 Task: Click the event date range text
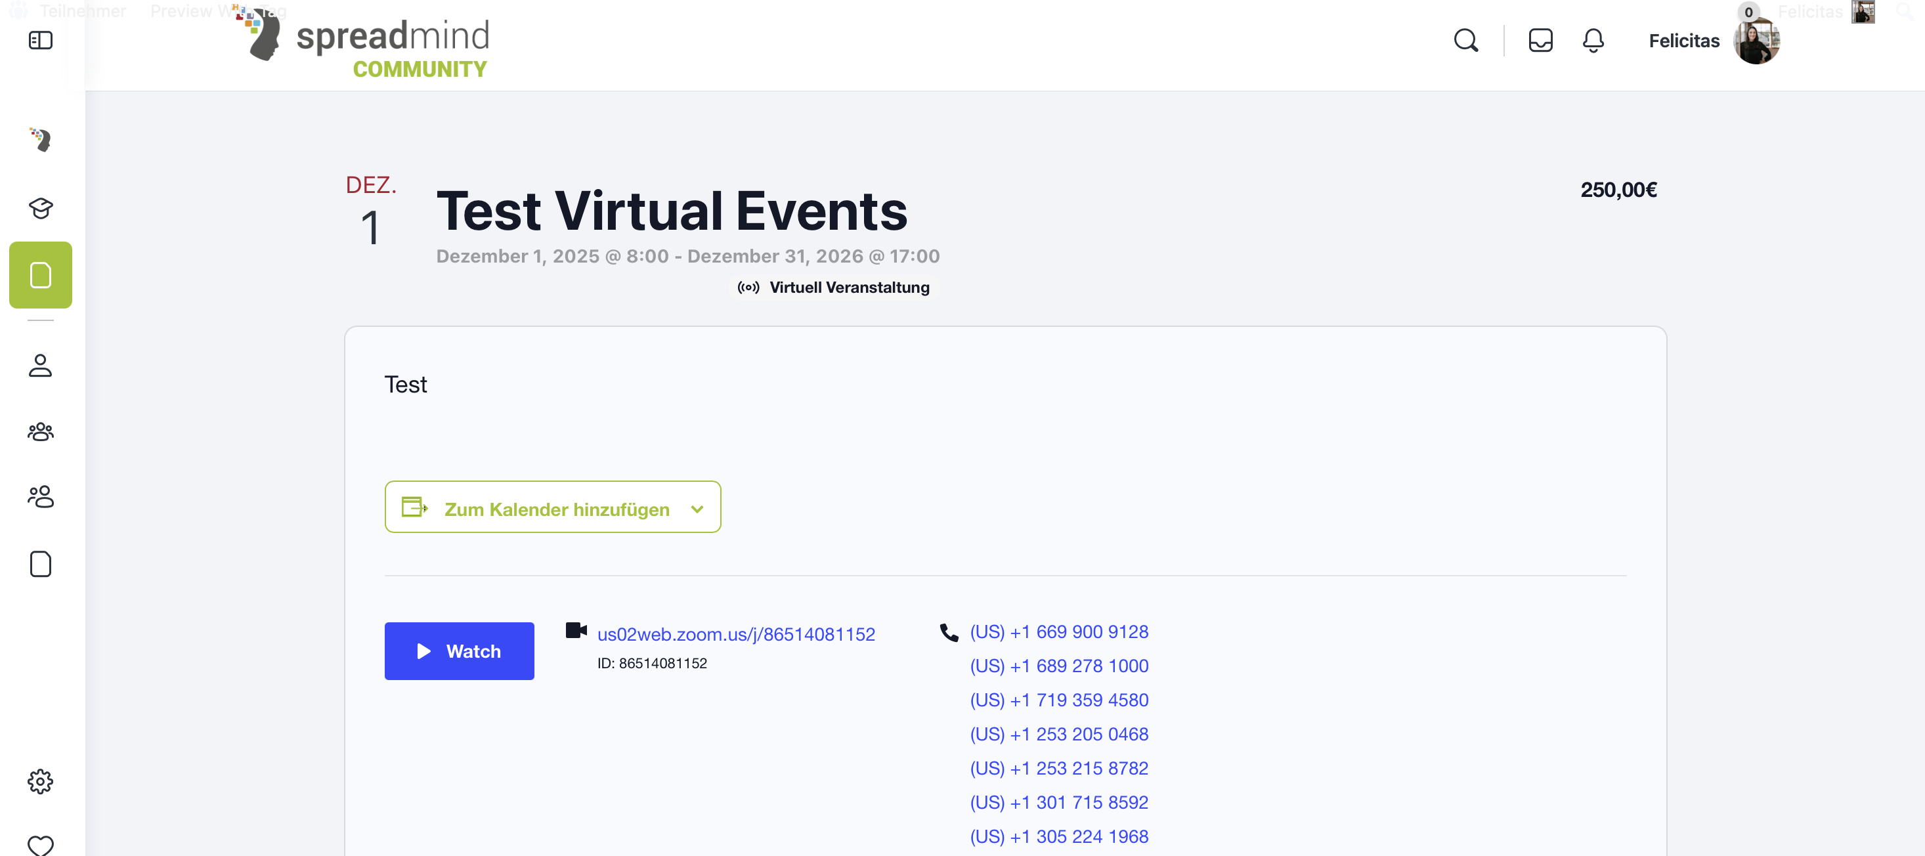point(687,256)
